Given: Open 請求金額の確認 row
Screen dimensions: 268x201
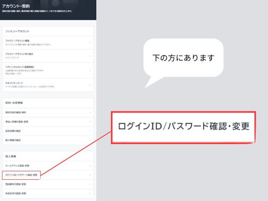Looking at the screenshot, I should [48, 131].
